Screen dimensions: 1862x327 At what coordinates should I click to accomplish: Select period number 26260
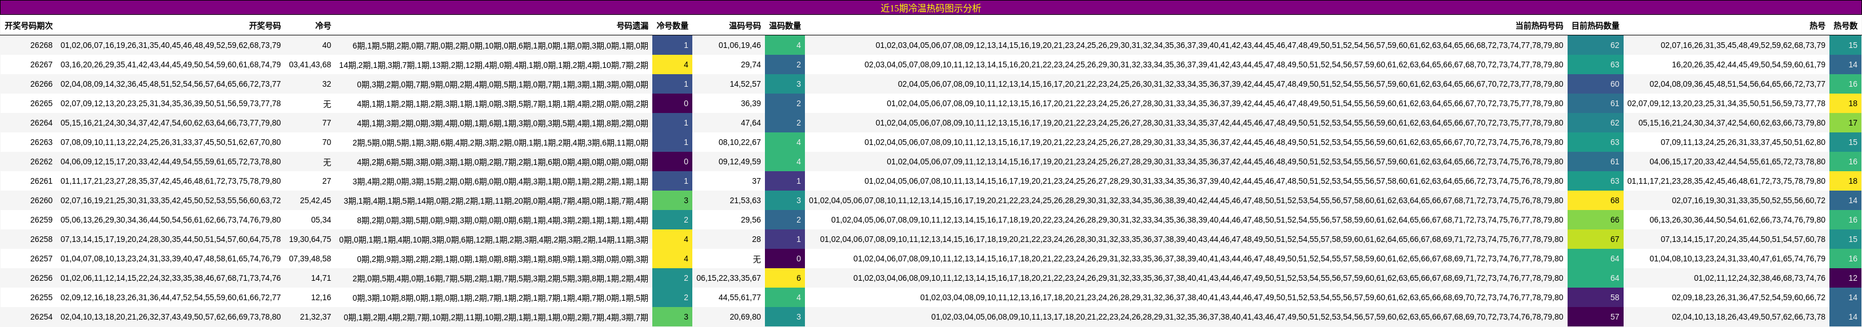click(x=41, y=200)
